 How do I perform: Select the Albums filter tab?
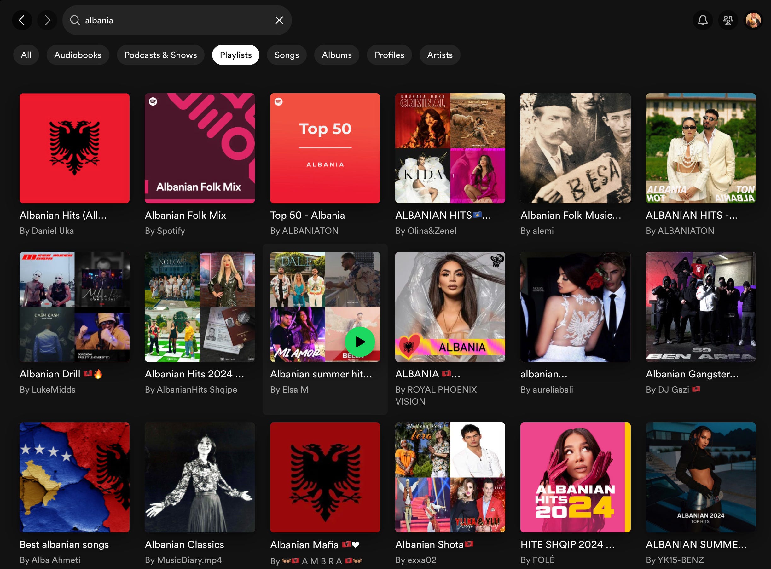tap(337, 55)
